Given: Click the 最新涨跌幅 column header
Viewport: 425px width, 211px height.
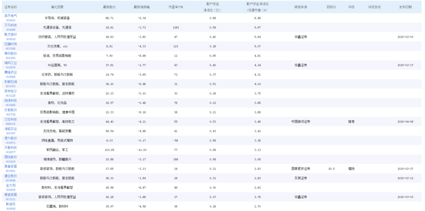Looking at the screenshot, I should 142,7.
